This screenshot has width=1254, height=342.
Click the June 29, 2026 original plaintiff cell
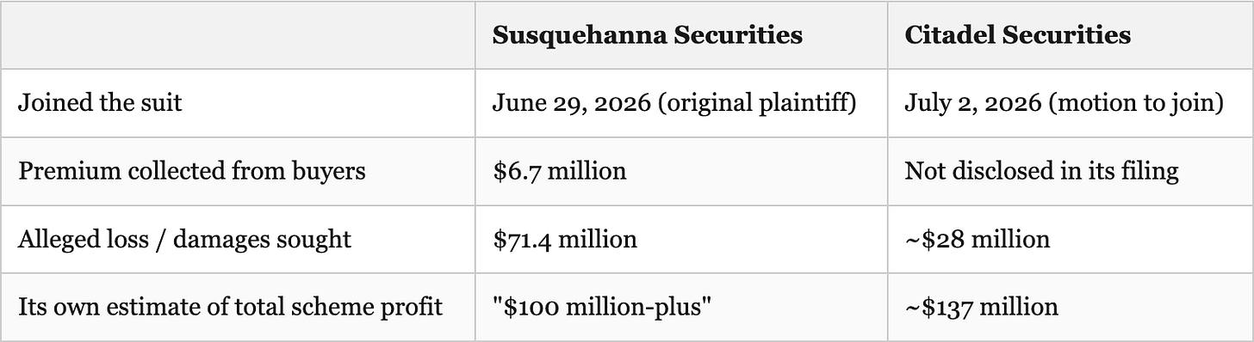[x=680, y=103]
